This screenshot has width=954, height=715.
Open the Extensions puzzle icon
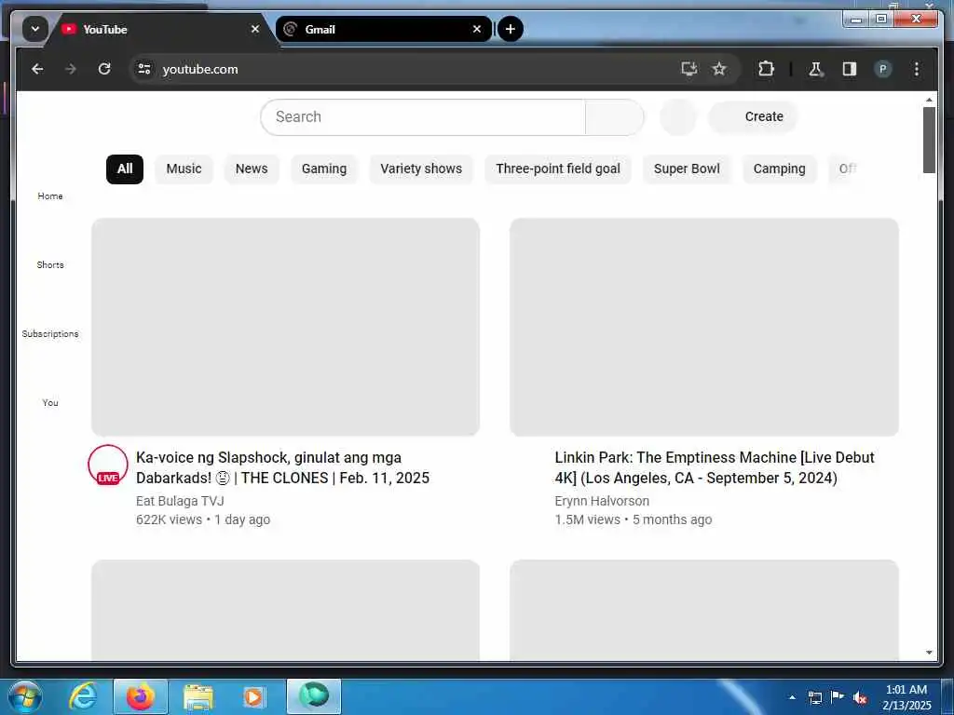(766, 69)
